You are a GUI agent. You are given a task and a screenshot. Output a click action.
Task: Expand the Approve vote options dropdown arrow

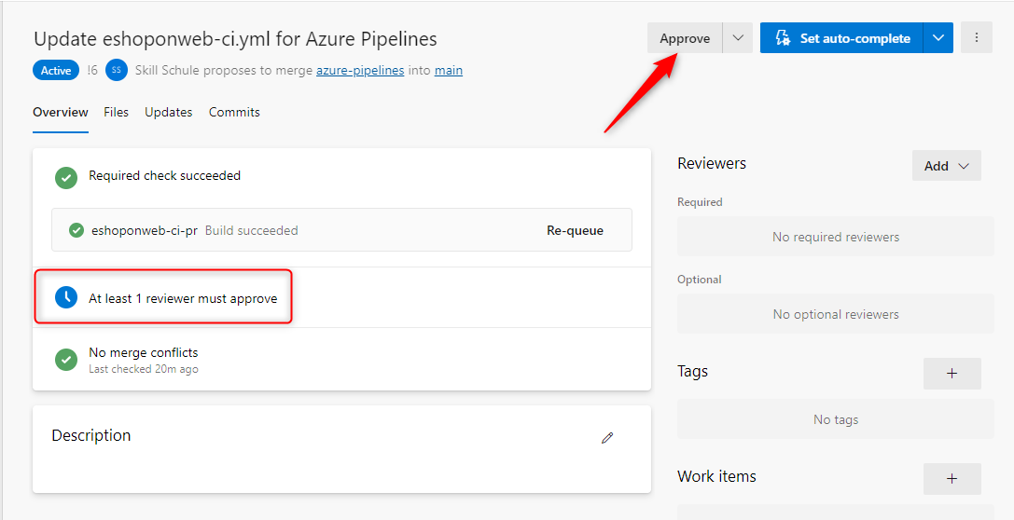coord(738,38)
